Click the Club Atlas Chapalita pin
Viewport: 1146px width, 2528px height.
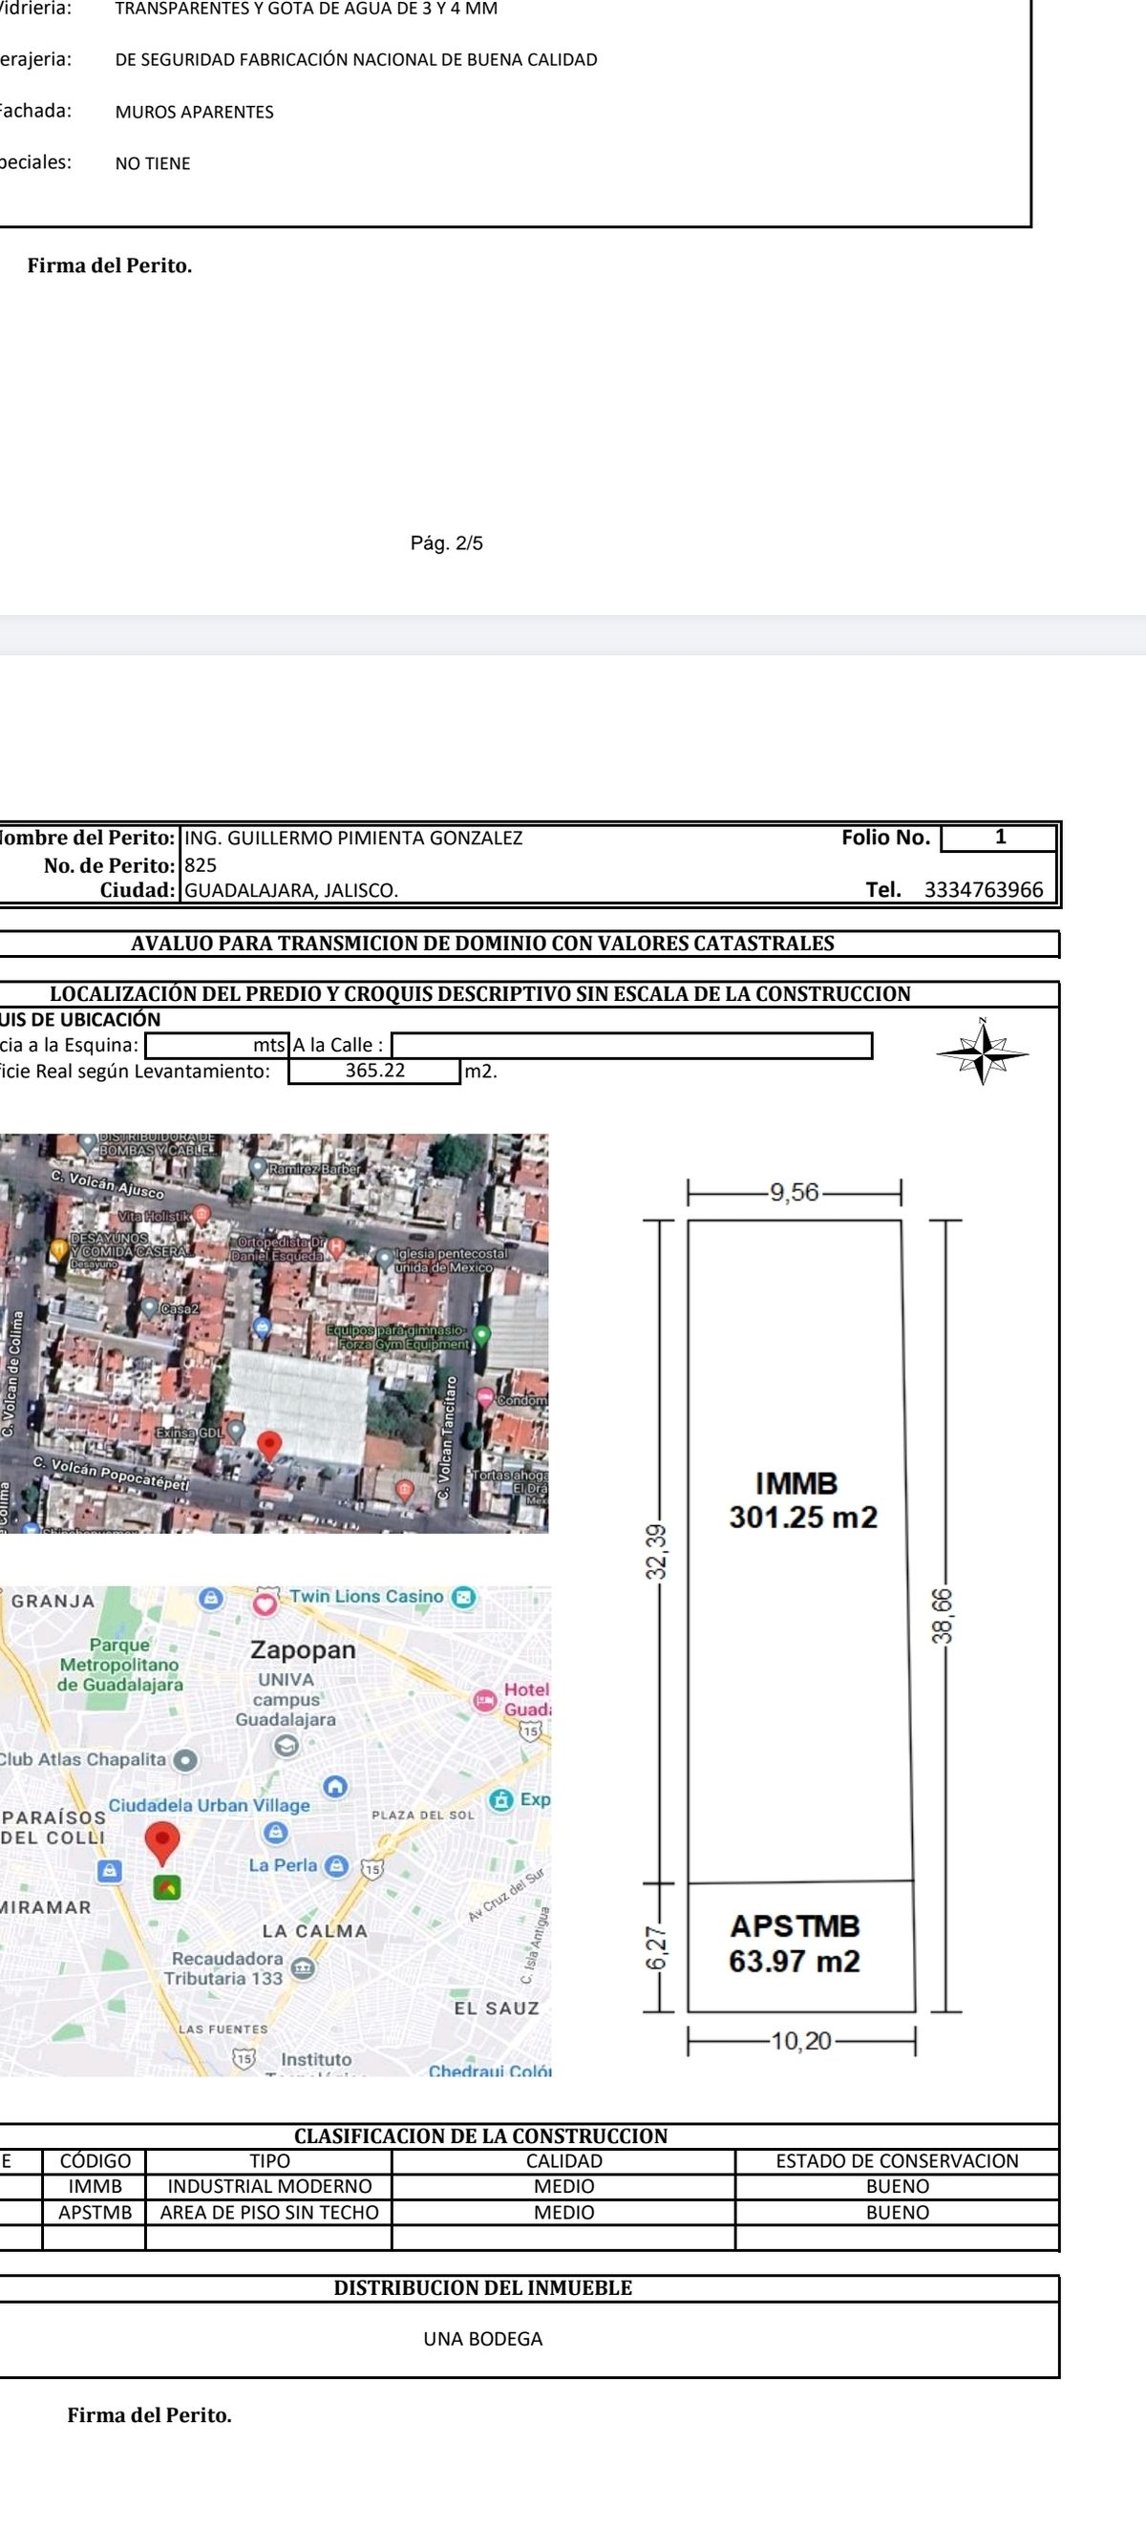pyautogui.click(x=184, y=1759)
